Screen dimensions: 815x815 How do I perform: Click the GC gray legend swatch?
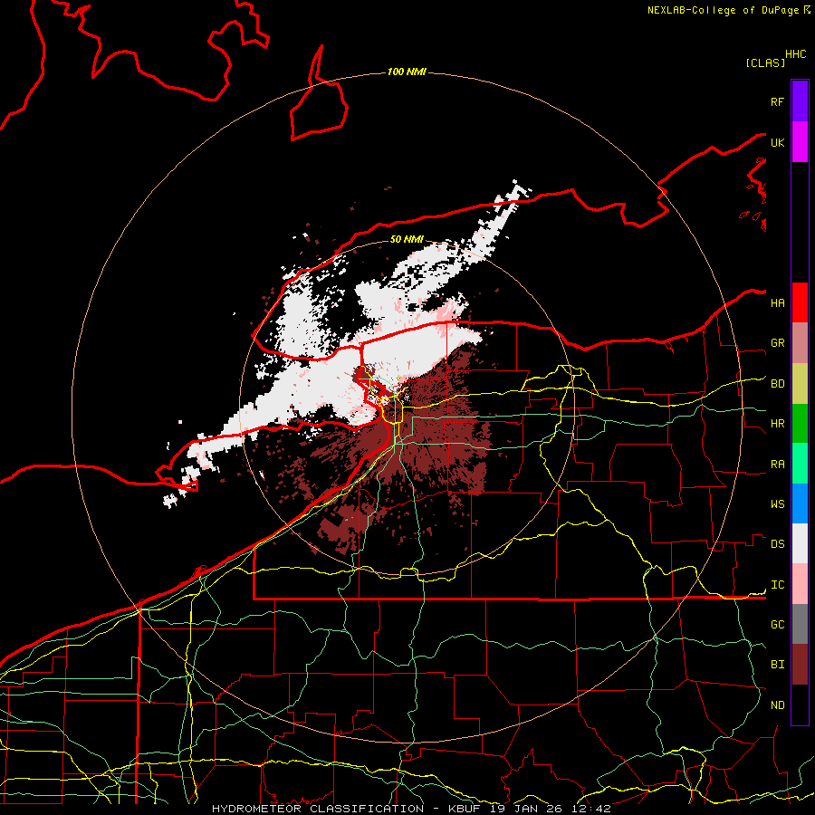tap(800, 624)
